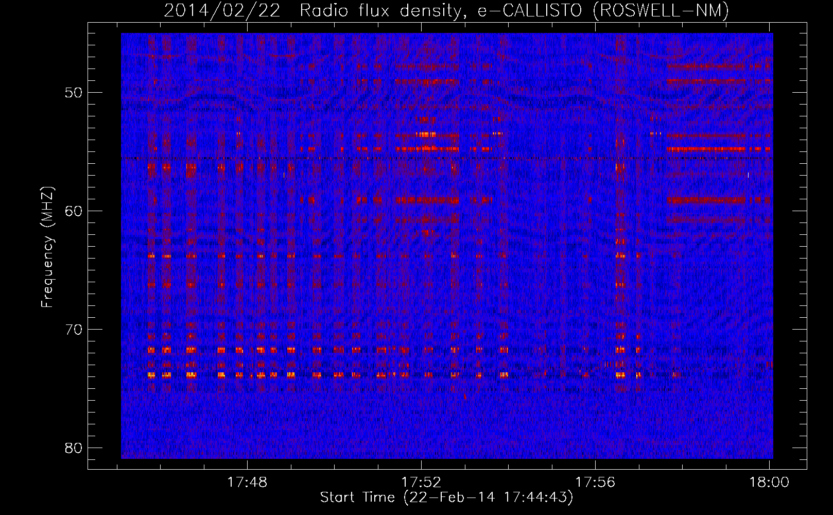The height and width of the screenshot is (515, 833).
Task: Click the 70 frequency tick label
Action: click(x=74, y=330)
